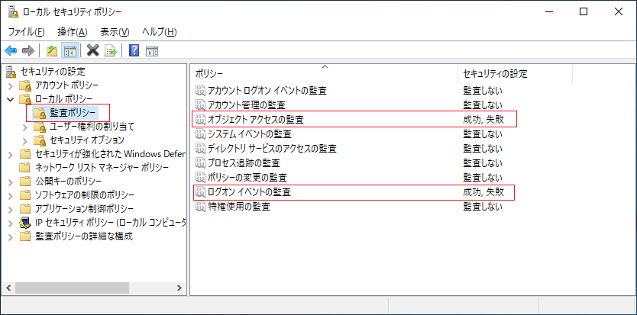Click the Back arrow toolbar icon
Screen dimensions: 637x315
tap(11, 51)
